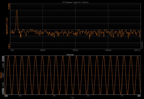Viewport: 144px width, 99px height.
Task: Select the Signal/AmplFFT y-axis label
Action: pos(6,26)
